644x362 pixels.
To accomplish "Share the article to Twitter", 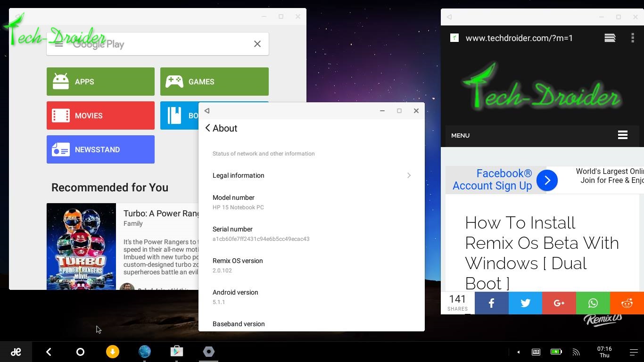I will point(525,303).
